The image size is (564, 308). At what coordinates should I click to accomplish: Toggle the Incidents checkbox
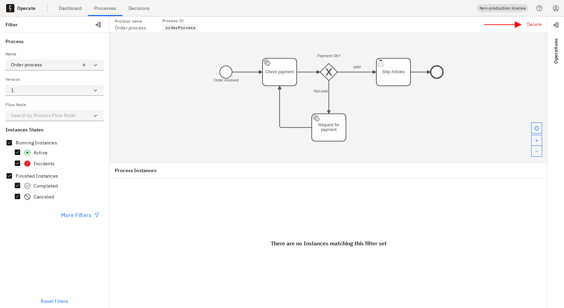[x=17, y=164]
